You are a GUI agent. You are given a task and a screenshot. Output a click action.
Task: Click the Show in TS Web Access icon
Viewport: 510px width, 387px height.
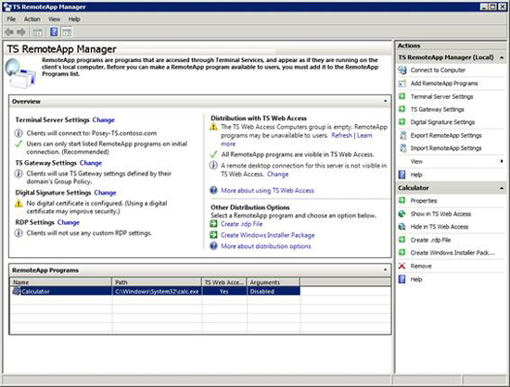[402, 214]
